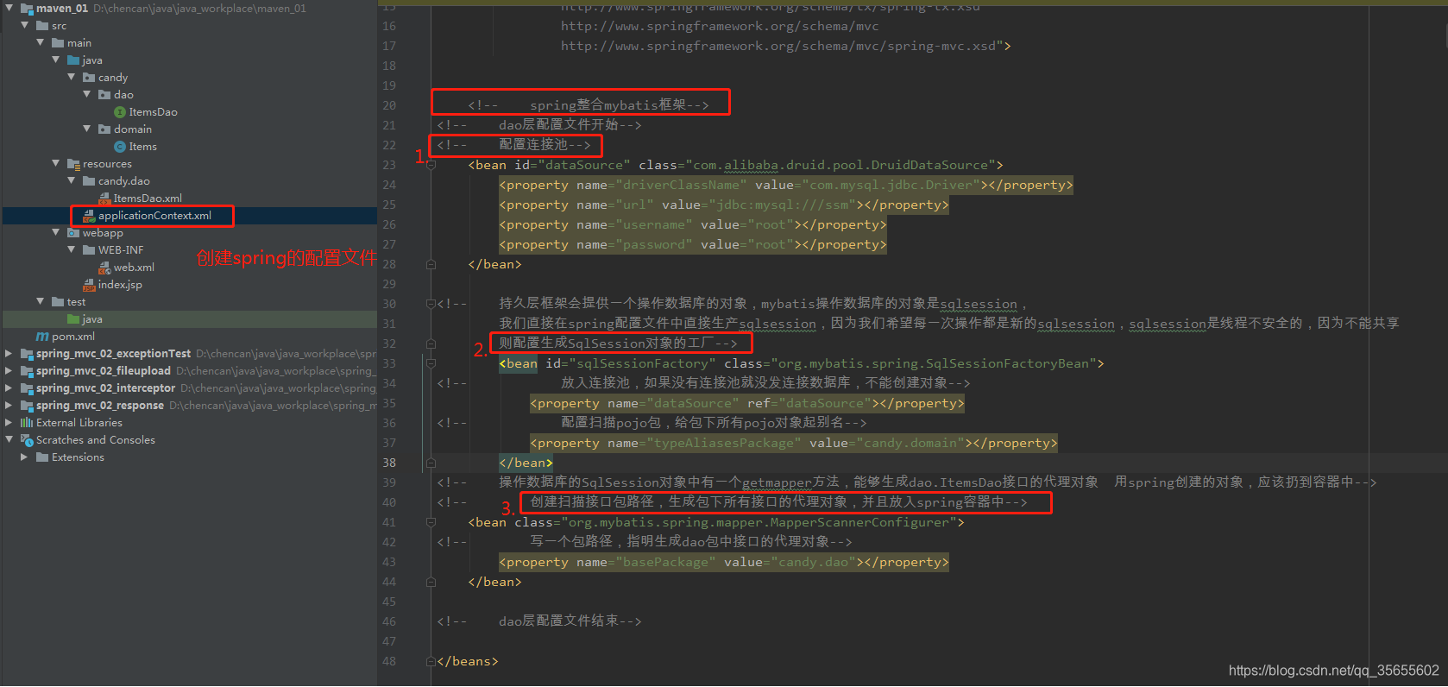Click the blue java source root icon under main
Screen dimensions: 1448x687
tap(73, 60)
